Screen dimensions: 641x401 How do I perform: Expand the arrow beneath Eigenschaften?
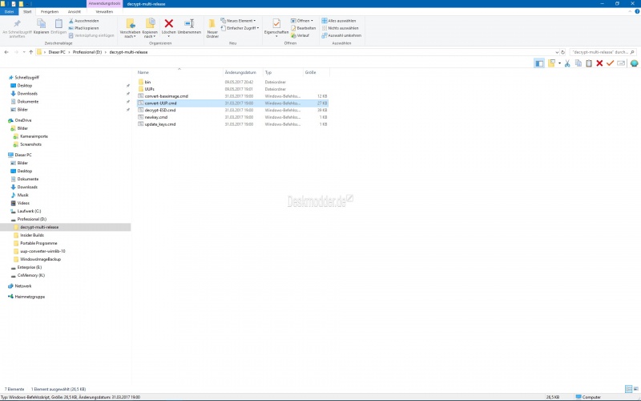point(276,36)
